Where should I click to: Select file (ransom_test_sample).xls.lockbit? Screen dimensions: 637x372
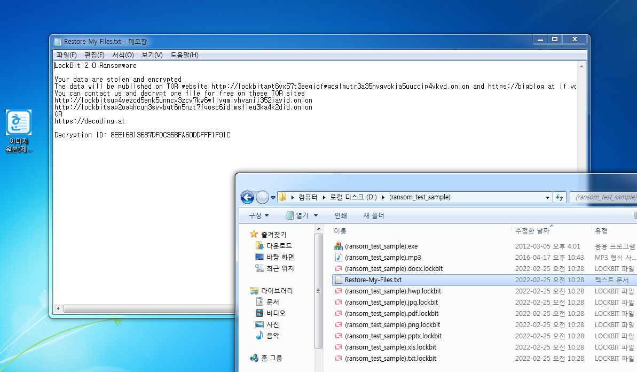[x=390, y=347]
